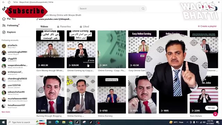The width and height of the screenshot is (222, 125).
Task: Click the 'Earning through Blogging' caption
Action: (49, 116)
